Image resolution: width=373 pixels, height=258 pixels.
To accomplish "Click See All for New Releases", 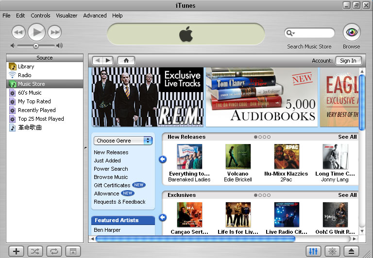I will pyautogui.click(x=347, y=137).
